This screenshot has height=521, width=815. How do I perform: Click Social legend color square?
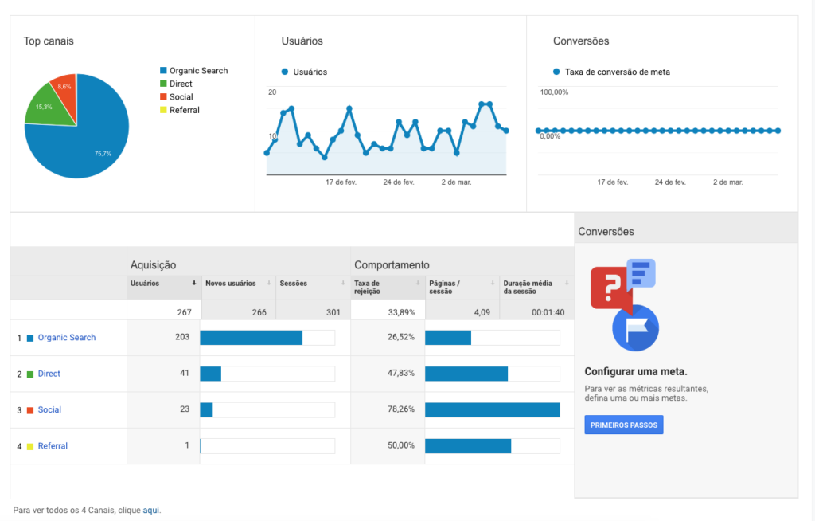coord(163,97)
